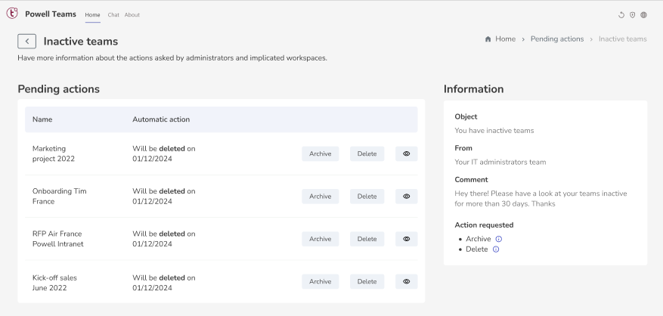The image size is (663, 316).
Task: Click the Delete item under Action requested
Action: [x=477, y=249]
